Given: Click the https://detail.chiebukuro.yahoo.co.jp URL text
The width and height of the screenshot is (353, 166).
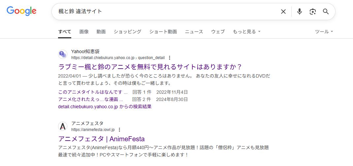Looking at the screenshot, I should pyautogui.click(x=103, y=58).
